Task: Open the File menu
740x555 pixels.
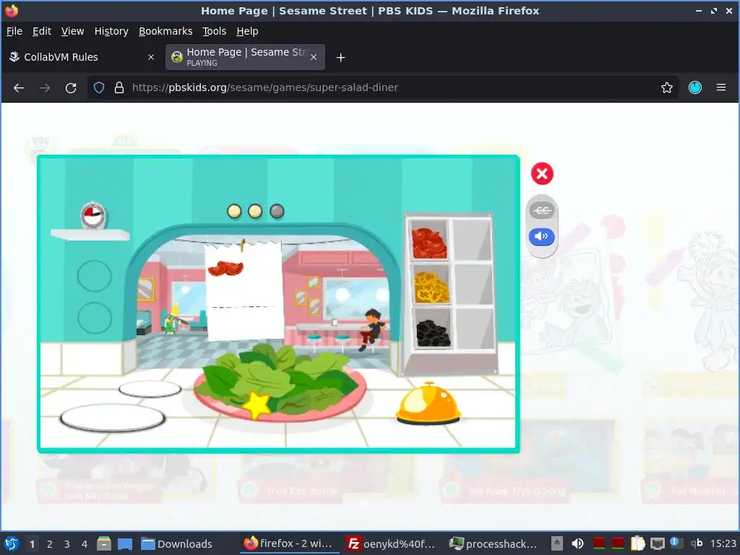Action: pyautogui.click(x=14, y=31)
